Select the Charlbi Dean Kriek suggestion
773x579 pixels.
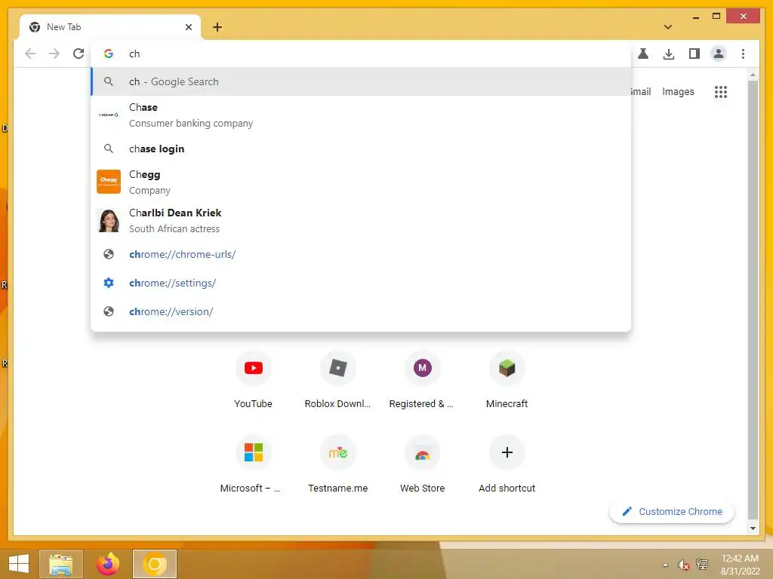361,221
